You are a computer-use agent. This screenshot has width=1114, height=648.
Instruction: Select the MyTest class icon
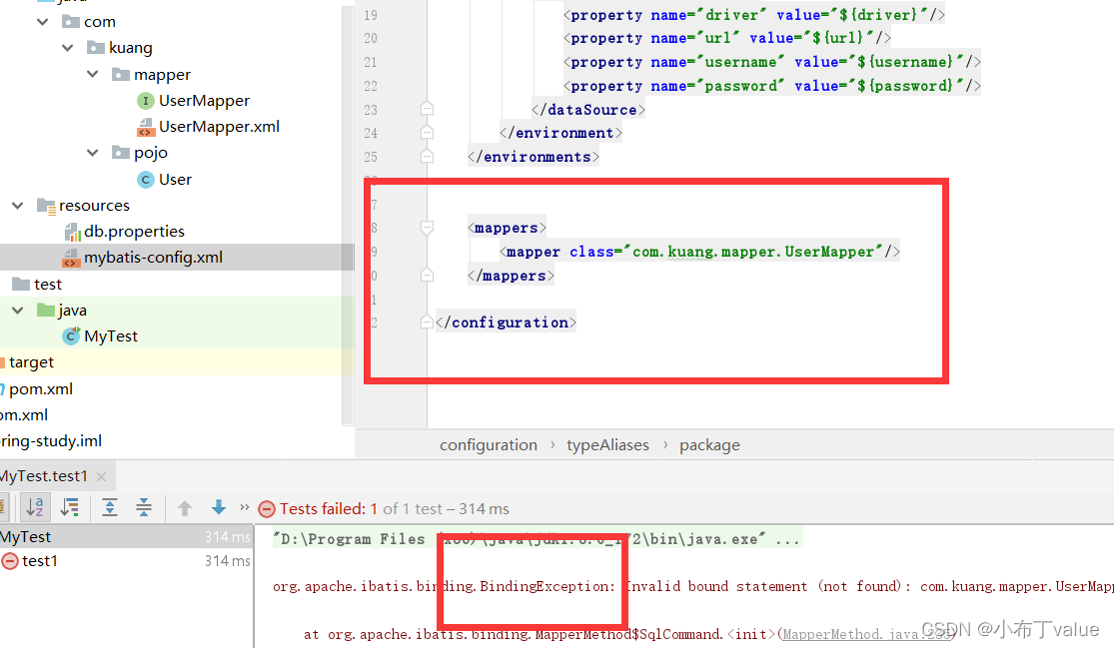point(71,335)
